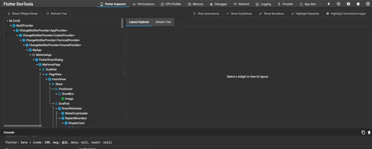The image size is (372, 149).
Task: Collapse the PageView node arrow
Action: [x=43, y=74]
